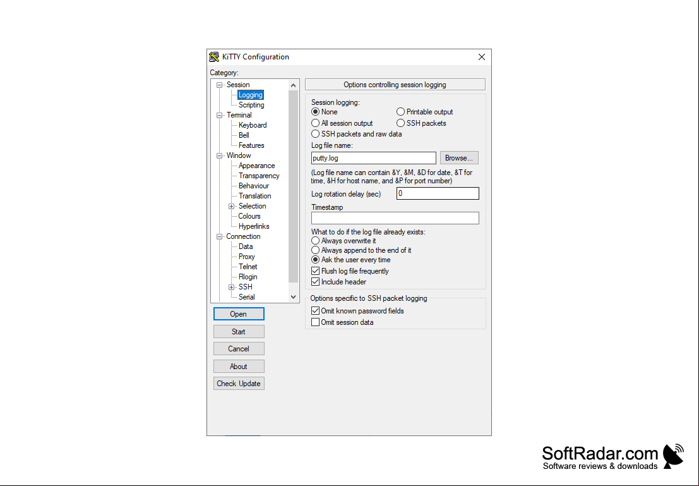Click category tree scroll up arrow
The height and width of the screenshot is (486, 699).
pyautogui.click(x=293, y=85)
